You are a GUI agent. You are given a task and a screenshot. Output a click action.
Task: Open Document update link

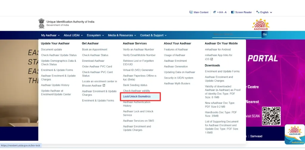tap(52, 50)
